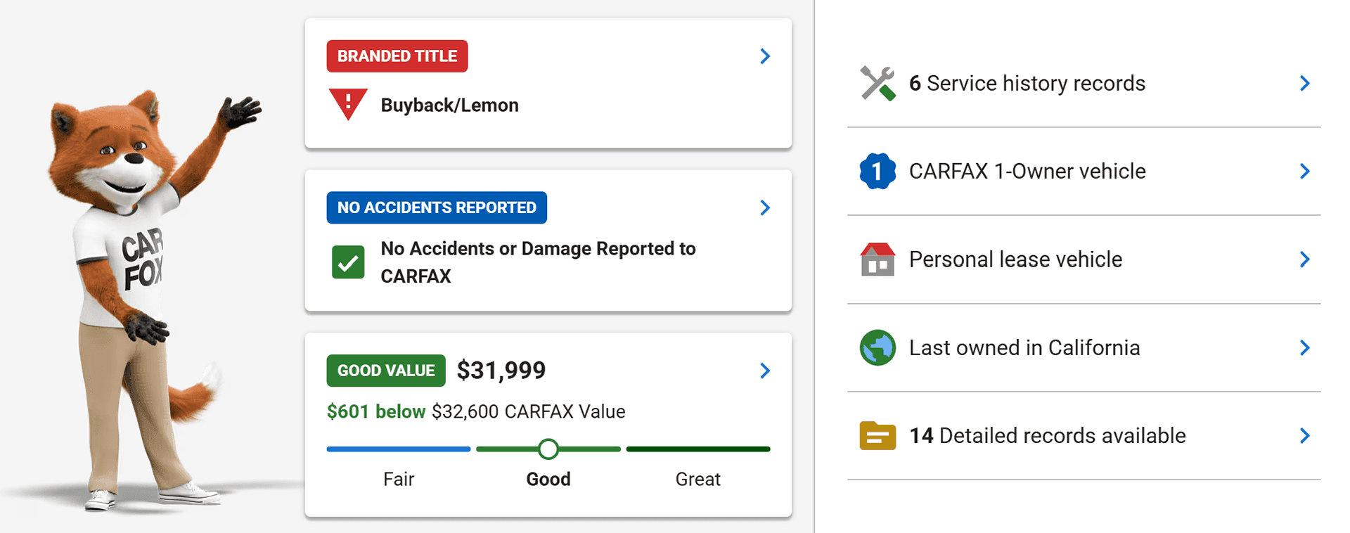Screen dimensions: 1350x533
Task: Click the blue NO ACCIDENTS REPORTED badge
Action: (x=437, y=207)
